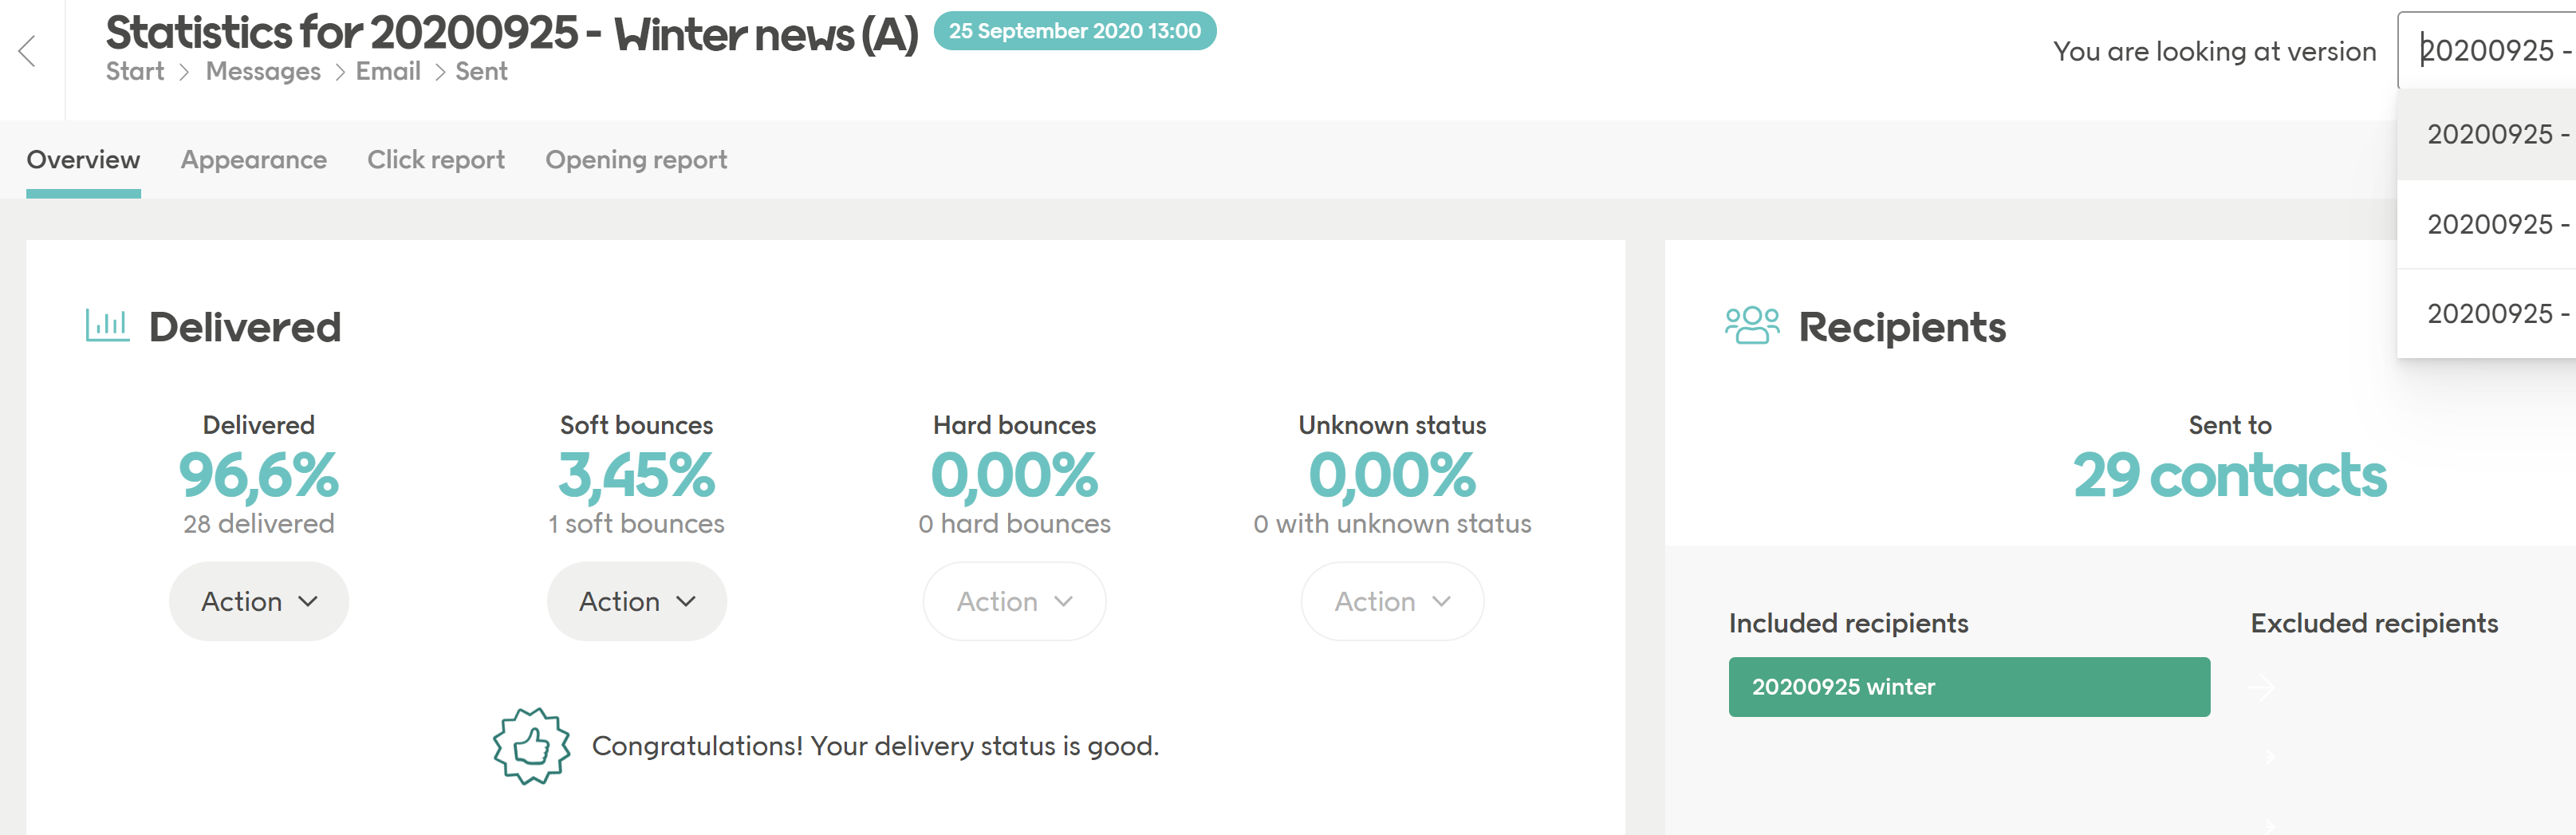Open the Action dropdown under Delivered
This screenshot has height=835, width=2576.
pyautogui.click(x=259, y=601)
